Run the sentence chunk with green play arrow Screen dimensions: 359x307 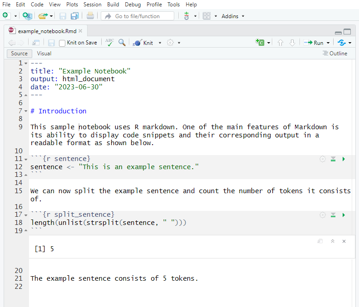click(x=344, y=159)
